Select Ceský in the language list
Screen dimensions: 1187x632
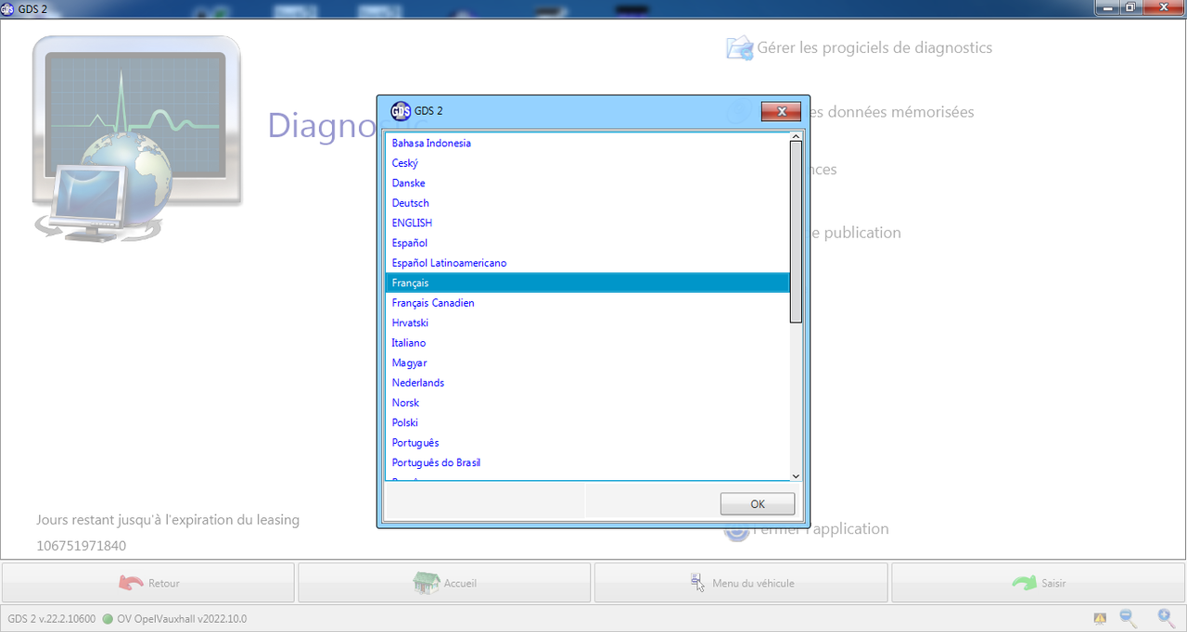[587, 163]
